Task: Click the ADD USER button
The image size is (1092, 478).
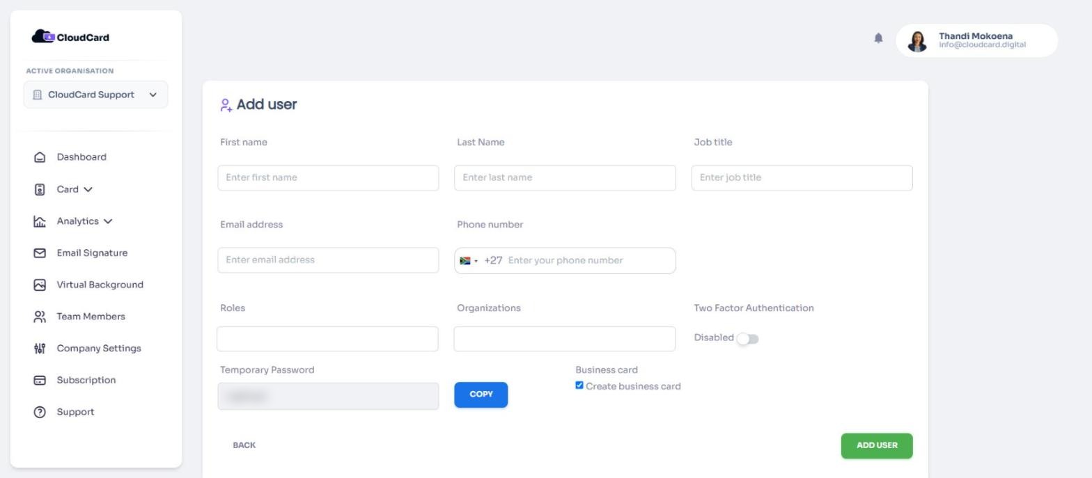Action: pyautogui.click(x=877, y=446)
